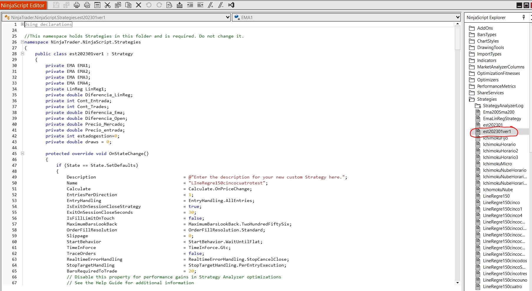This screenshot has width=532, height=291.
Task: Click the Page Setup toolbar icon
Action: click(97, 5)
